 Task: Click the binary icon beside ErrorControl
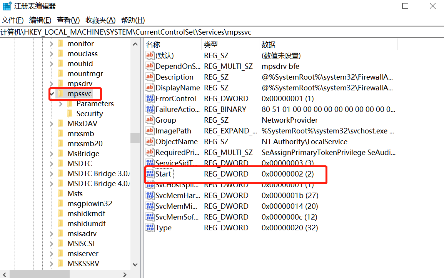(150, 98)
